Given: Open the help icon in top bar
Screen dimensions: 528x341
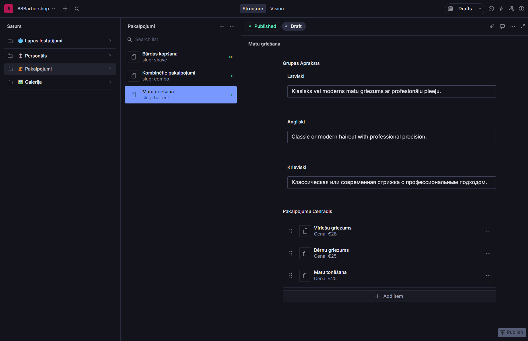Looking at the screenshot, I should point(521,9).
